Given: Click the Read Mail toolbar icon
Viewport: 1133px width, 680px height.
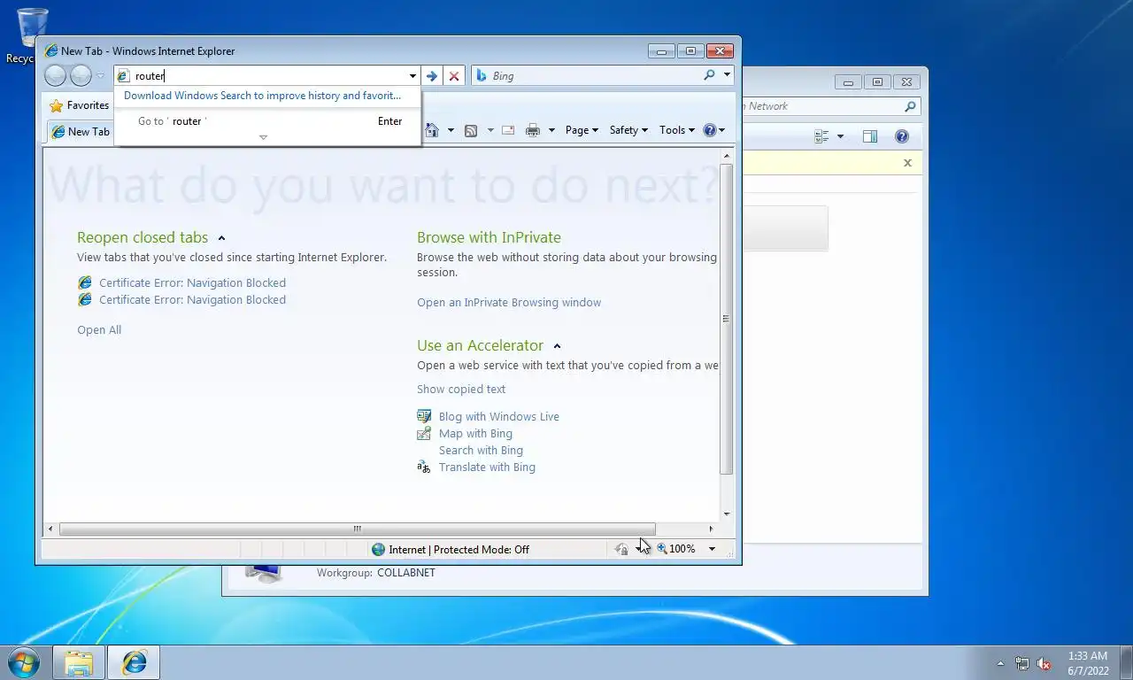Looking at the screenshot, I should (508, 130).
